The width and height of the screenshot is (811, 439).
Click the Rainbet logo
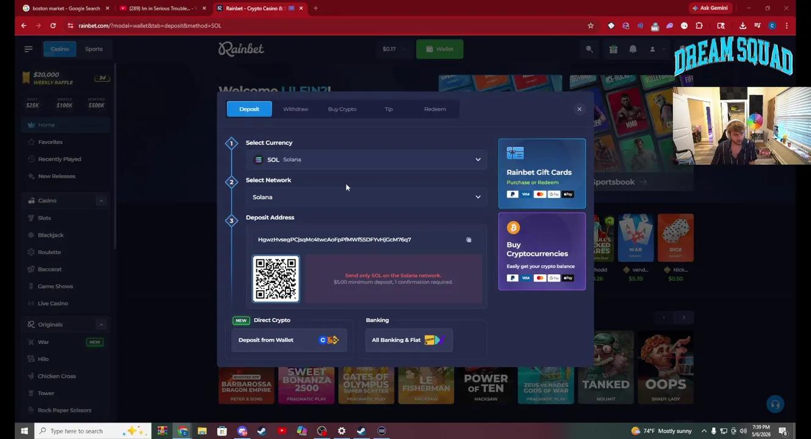[241, 49]
